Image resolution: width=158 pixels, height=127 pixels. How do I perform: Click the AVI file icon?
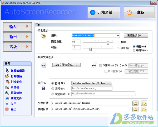(43, 65)
